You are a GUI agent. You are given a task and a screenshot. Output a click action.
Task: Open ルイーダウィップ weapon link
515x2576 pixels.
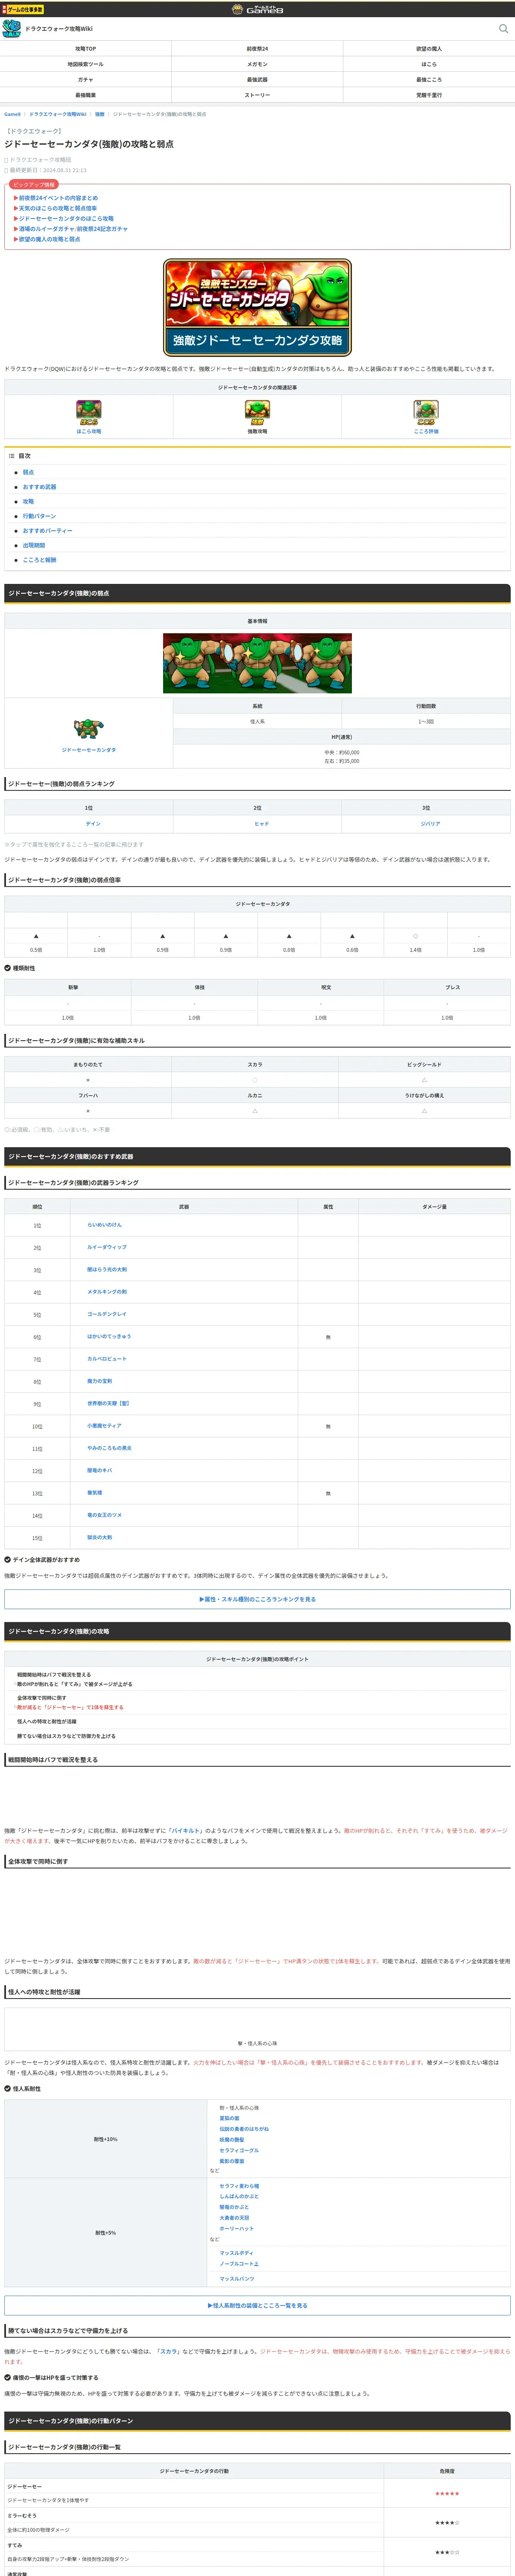[106, 1247]
